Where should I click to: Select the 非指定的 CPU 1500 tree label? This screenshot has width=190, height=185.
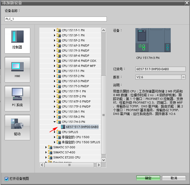[x=75, y=137]
